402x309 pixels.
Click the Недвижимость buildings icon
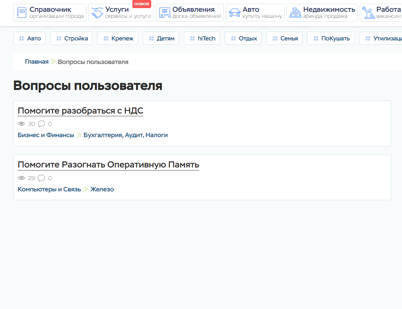pos(295,13)
